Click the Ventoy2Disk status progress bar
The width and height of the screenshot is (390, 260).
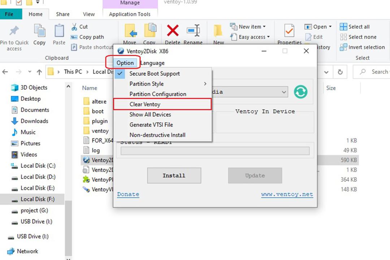click(215, 151)
